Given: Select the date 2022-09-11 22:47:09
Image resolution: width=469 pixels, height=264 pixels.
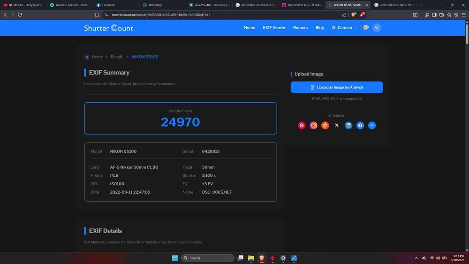Looking at the screenshot, I should point(130,192).
